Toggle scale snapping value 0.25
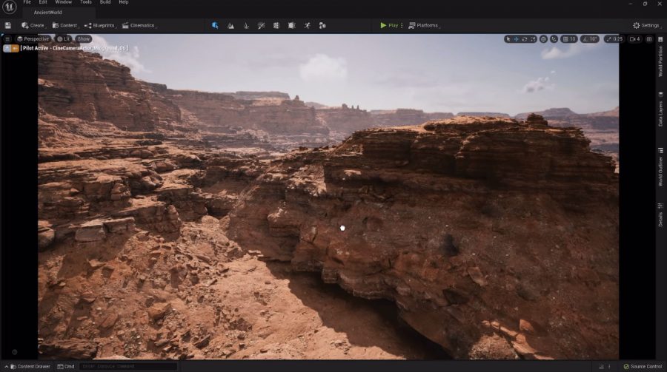This screenshot has width=667, height=372. (x=614, y=39)
